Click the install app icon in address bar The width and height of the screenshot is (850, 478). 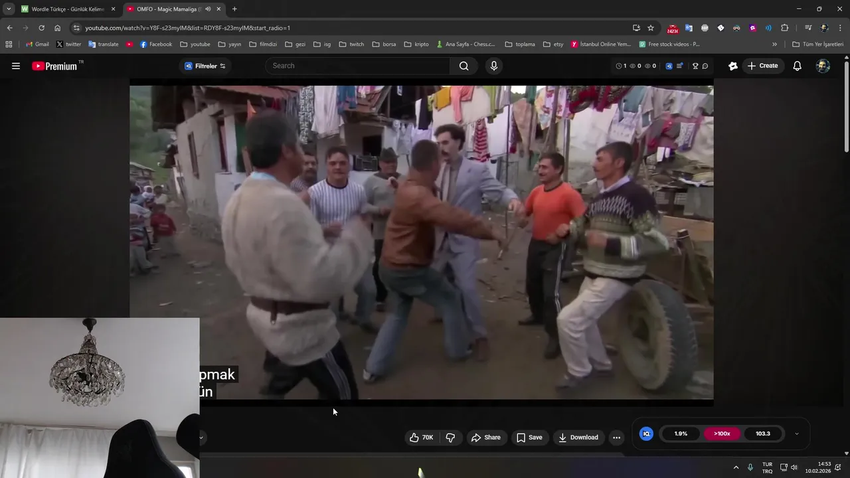[636, 28]
